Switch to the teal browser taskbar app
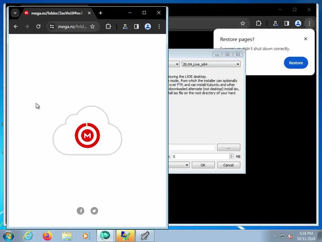 point(105,236)
